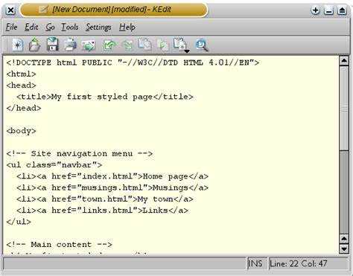Viewport: 353px width, 276px height.
Task: Open the Edit menu
Action: pyautogui.click(x=31, y=27)
